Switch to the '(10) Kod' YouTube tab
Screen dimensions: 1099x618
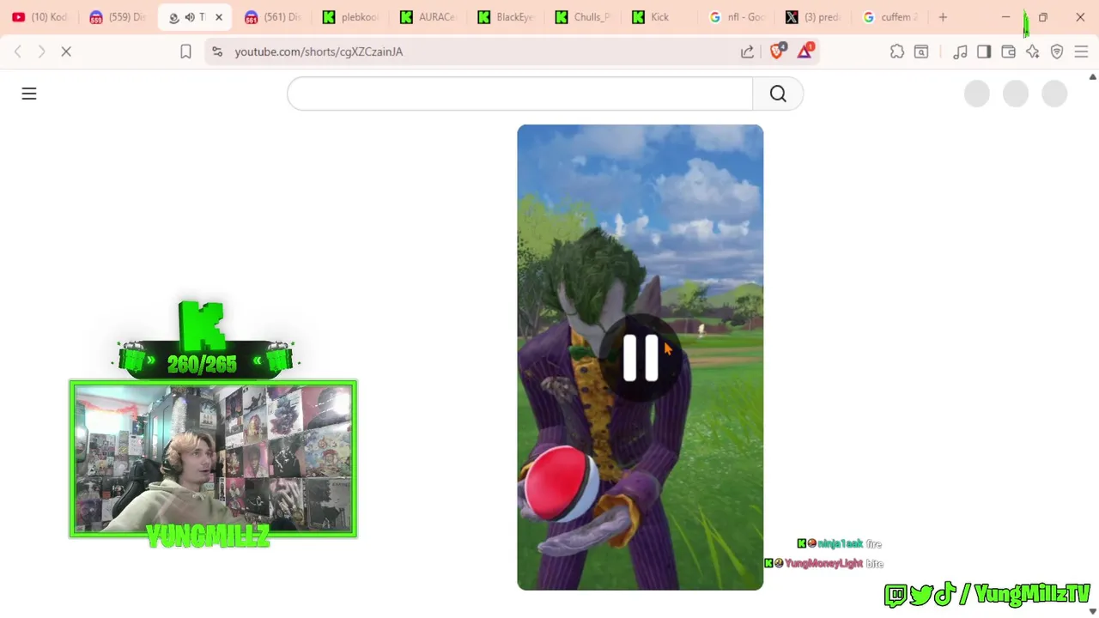[x=39, y=17]
